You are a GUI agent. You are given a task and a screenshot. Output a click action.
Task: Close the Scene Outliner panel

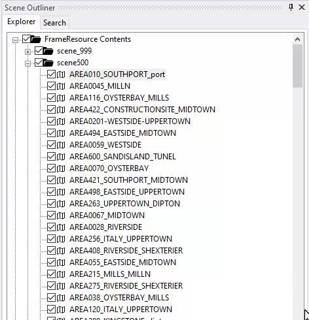(x=302, y=7)
